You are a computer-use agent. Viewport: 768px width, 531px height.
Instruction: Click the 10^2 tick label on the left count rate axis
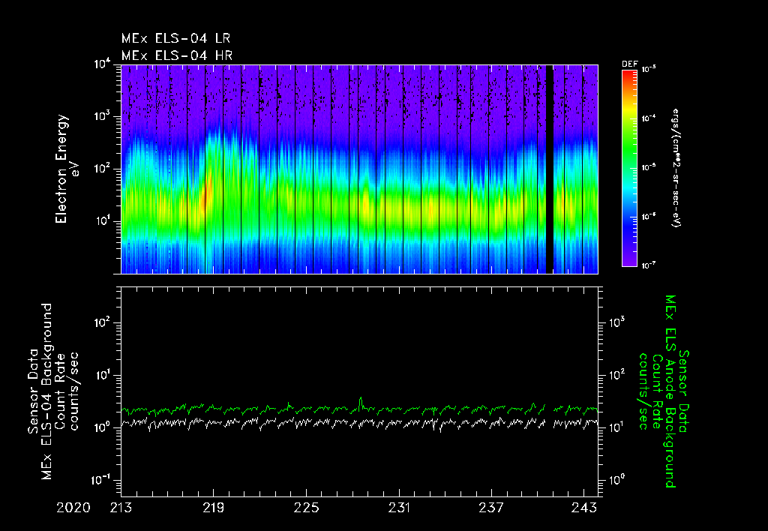pos(103,323)
